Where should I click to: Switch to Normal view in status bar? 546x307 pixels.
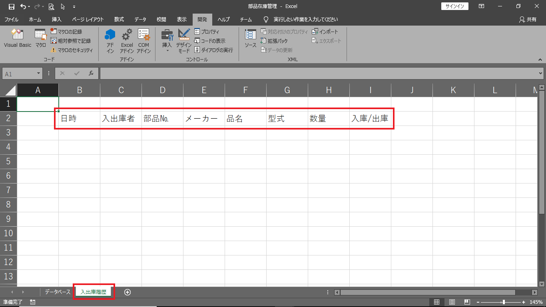437,302
